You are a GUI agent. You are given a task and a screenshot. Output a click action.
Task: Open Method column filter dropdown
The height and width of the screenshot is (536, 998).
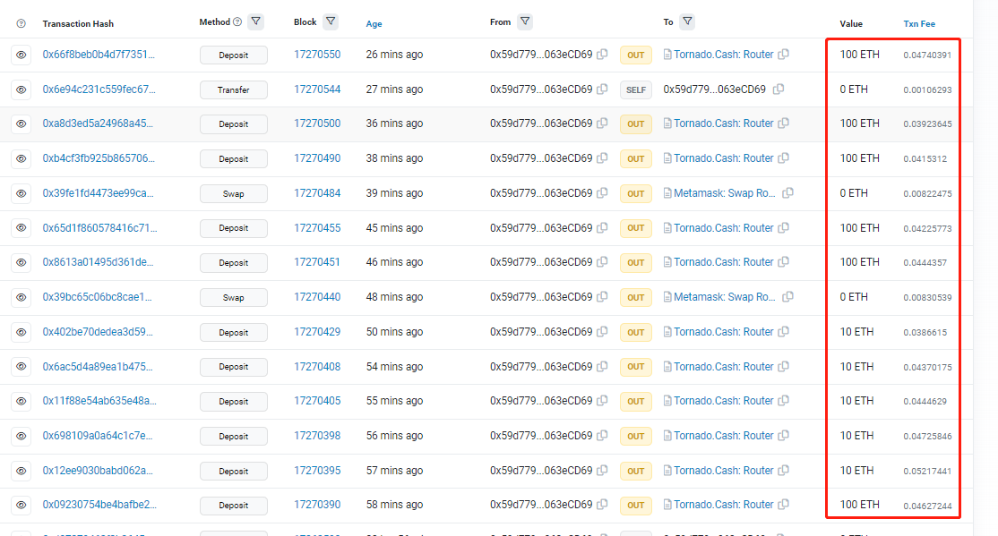point(255,22)
